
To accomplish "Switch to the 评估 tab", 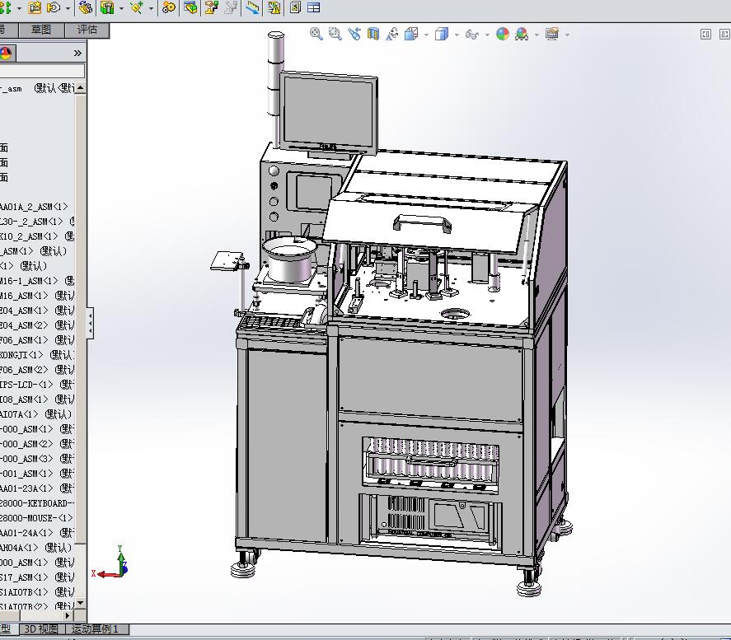I will (x=88, y=29).
